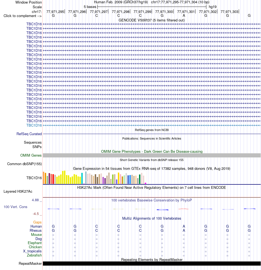Click the small magenta bar ending the GTEx chart
The image size is (261, 270).
pyautogui.click(x=145, y=183)
